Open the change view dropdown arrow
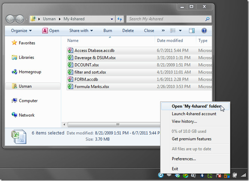The image size is (249, 181). click(180, 31)
